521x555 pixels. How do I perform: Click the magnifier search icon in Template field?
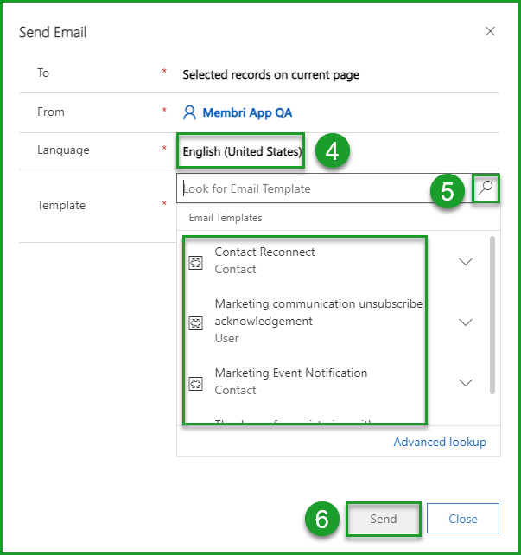point(487,189)
